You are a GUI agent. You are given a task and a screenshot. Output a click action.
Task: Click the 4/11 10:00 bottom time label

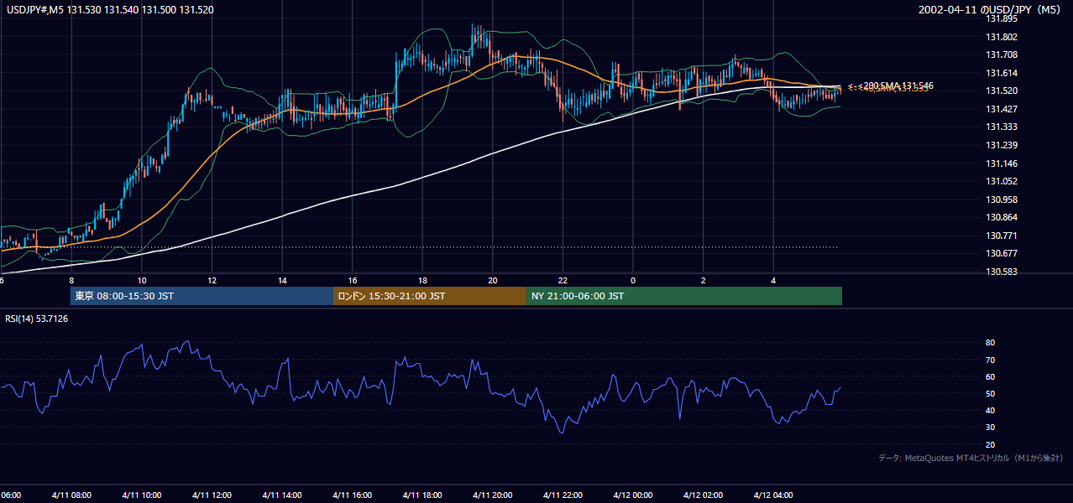coord(141,495)
